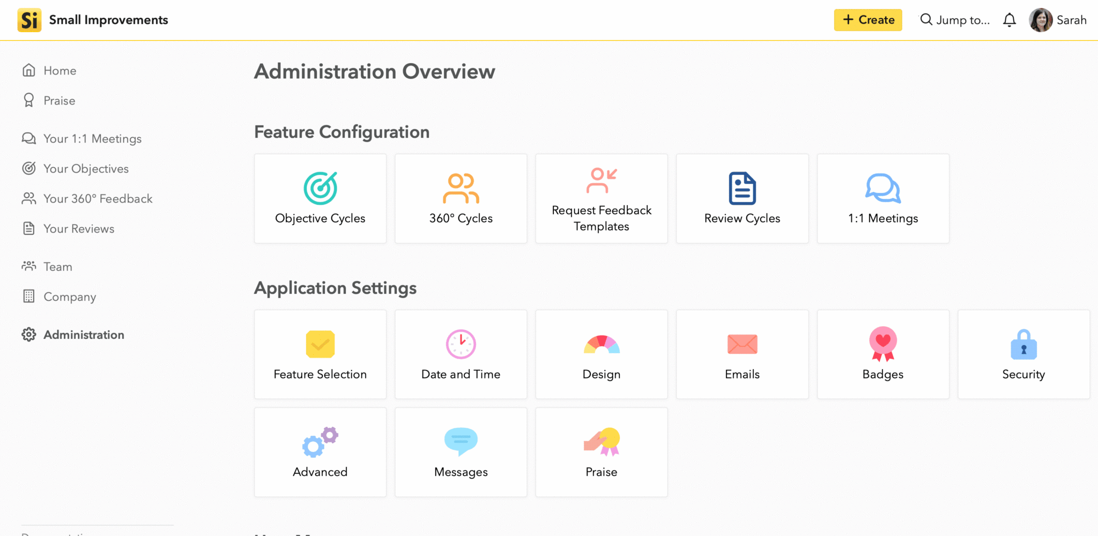Image resolution: width=1098 pixels, height=536 pixels.
Task: Open Feature Selection settings
Action: click(320, 354)
